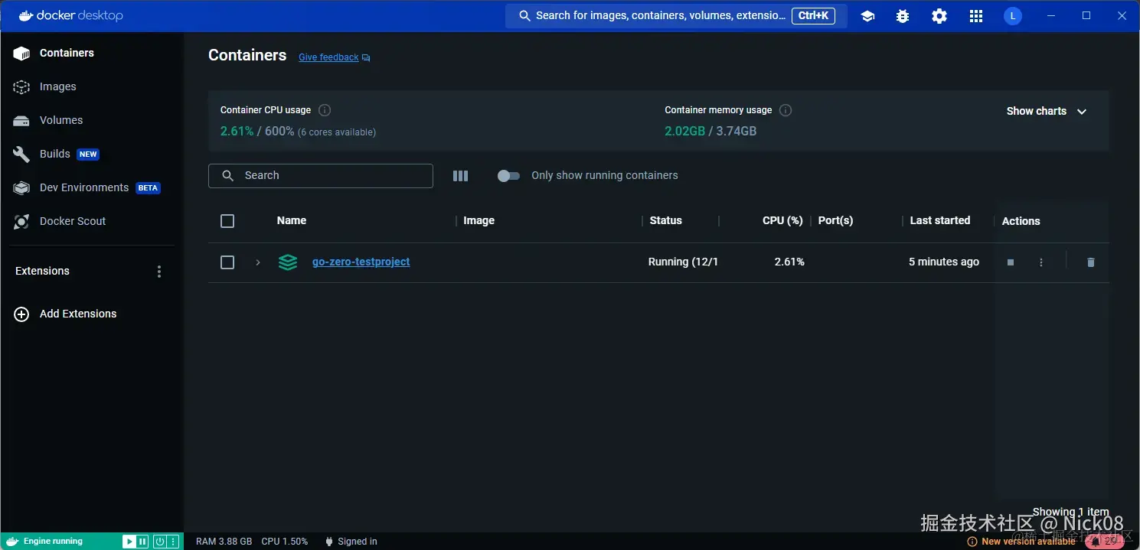Open Docker Desktop settings gear

[939, 16]
